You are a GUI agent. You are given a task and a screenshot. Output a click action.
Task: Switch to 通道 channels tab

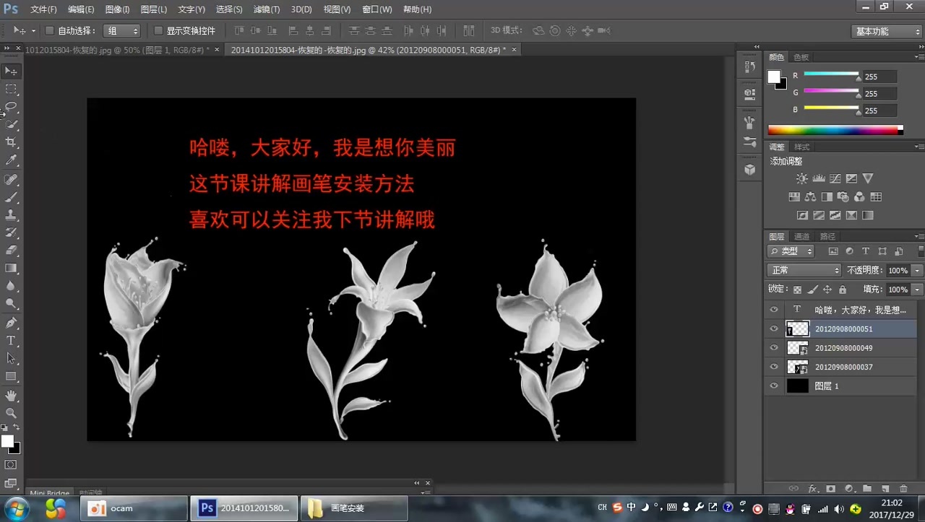pyautogui.click(x=802, y=236)
